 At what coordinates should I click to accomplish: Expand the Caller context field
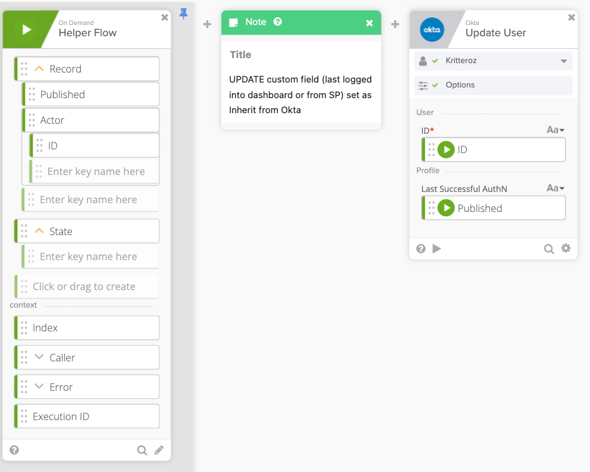tap(39, 358)
